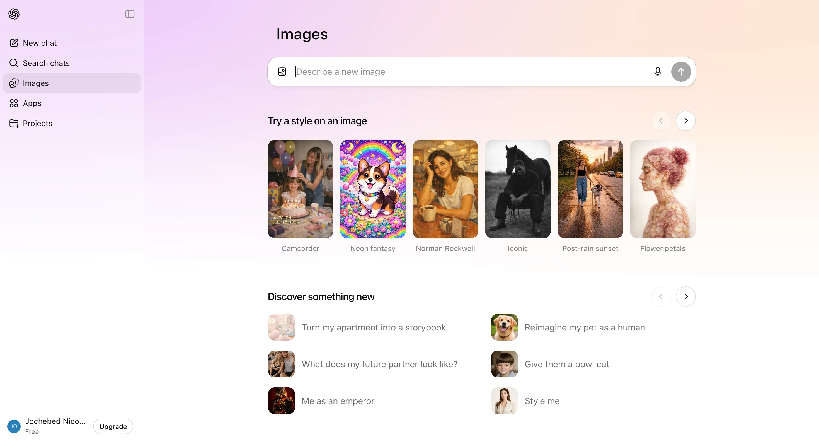Viewport: 819px width, 444px height.
Task: Open the Jochebed account profile menu
Action: [x=48, y=426]
